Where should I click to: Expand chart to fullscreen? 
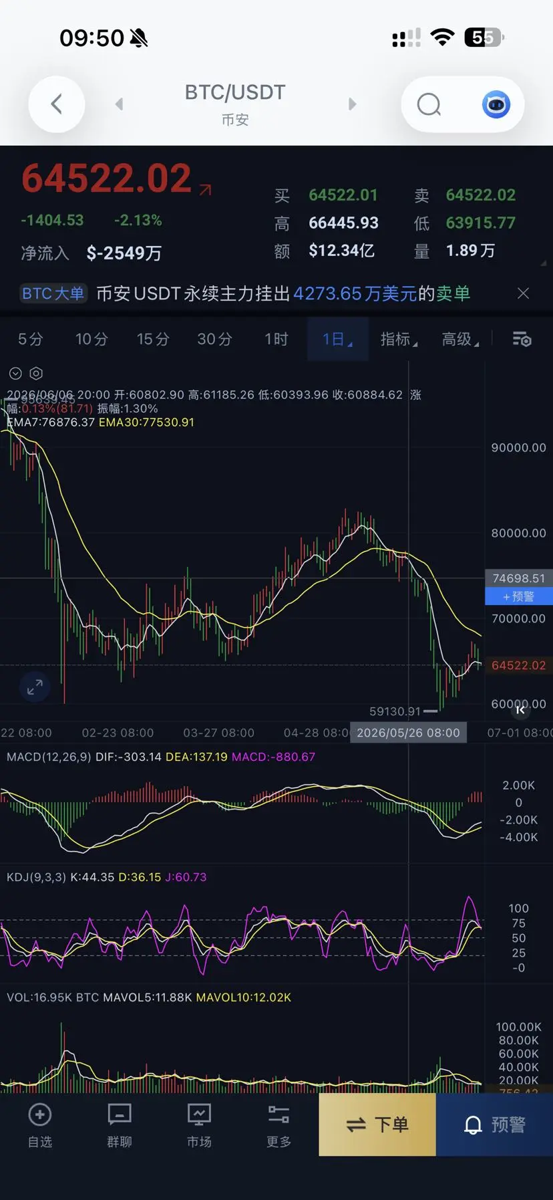click(35, 687)
